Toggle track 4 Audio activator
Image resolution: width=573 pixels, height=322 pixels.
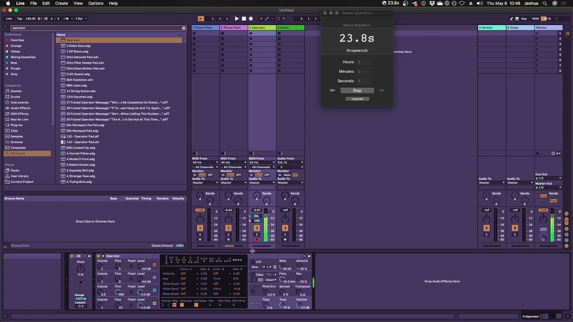tap(285, 228)
